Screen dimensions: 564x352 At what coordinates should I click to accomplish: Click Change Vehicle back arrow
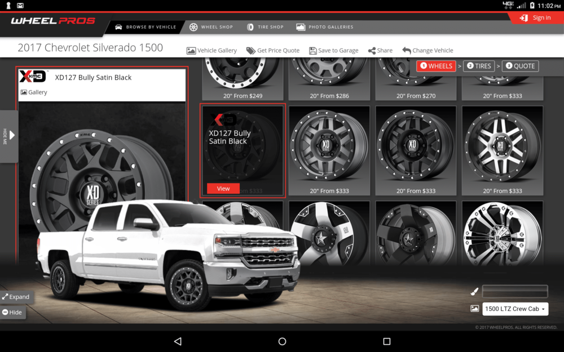tap(407, 51)
